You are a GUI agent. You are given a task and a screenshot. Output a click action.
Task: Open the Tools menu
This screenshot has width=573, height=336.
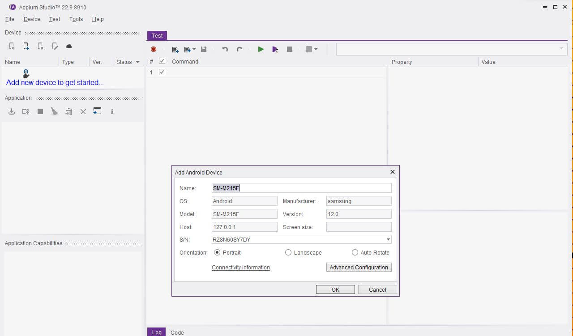click(x=76, y=19)
